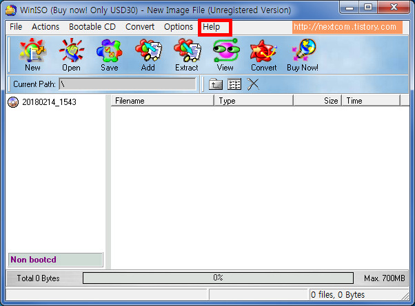Click the WinISO title bar app icon
The image size is (415, 306).
click(x=11, y=10)
